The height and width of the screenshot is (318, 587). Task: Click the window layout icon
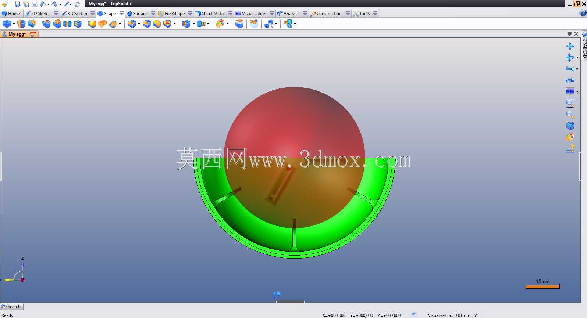pyautogui.click(x=570, y=91)
